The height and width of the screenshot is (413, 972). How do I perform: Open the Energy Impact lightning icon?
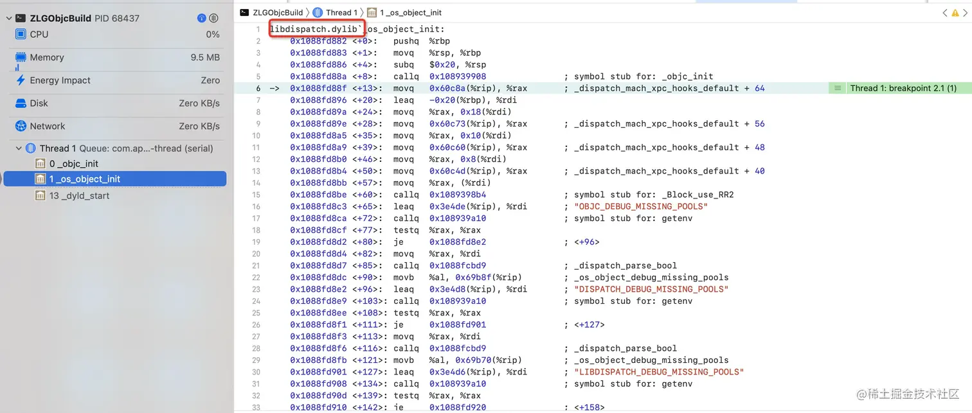click(21, 80)
